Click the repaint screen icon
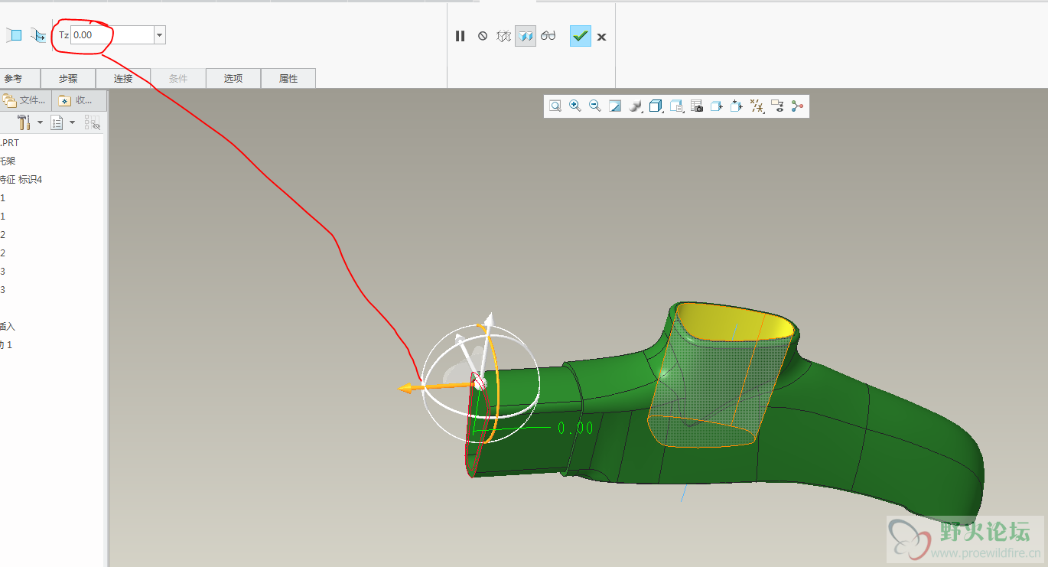1048x567 pixels. 615,106
